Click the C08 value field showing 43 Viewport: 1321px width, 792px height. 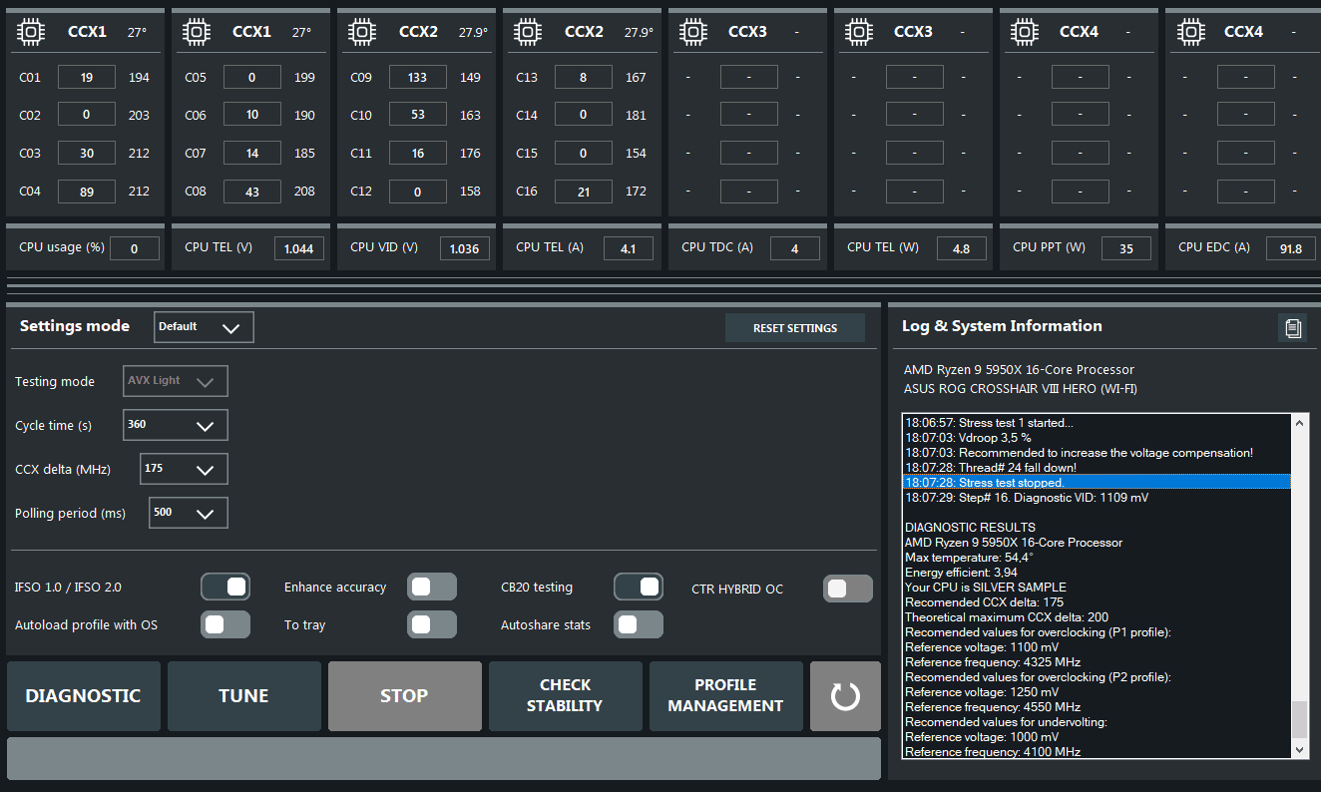click(252, 192)
